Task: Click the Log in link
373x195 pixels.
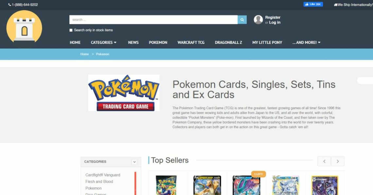Action: 275,22
